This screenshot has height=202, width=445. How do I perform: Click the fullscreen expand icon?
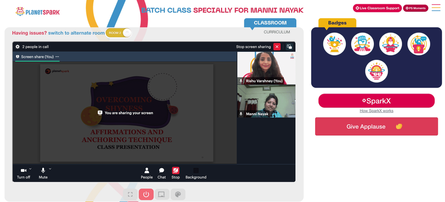click(130, 194)
